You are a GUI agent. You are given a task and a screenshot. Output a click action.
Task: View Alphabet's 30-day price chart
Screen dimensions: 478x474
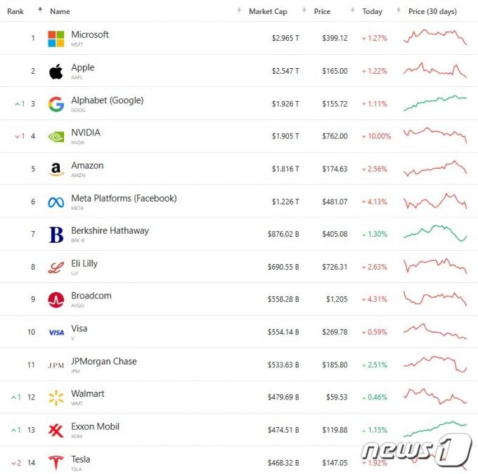click(x=435, y=103)
